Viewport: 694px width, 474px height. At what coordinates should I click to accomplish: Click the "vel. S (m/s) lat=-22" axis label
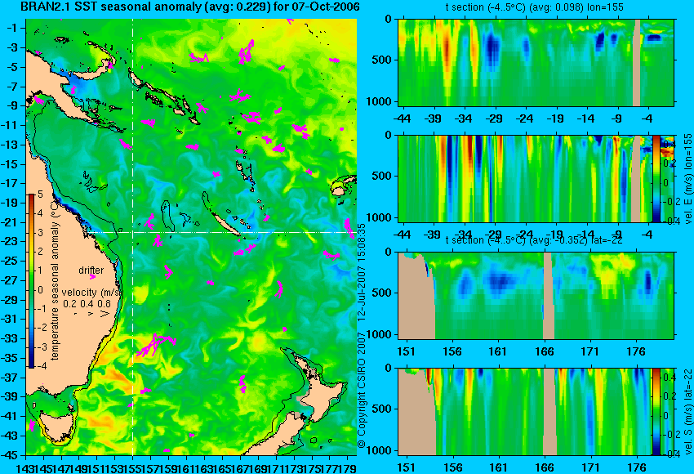coord(687,412)
